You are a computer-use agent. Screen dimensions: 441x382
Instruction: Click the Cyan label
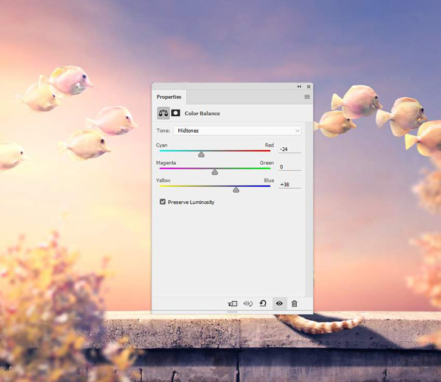(x=162, y=145)
